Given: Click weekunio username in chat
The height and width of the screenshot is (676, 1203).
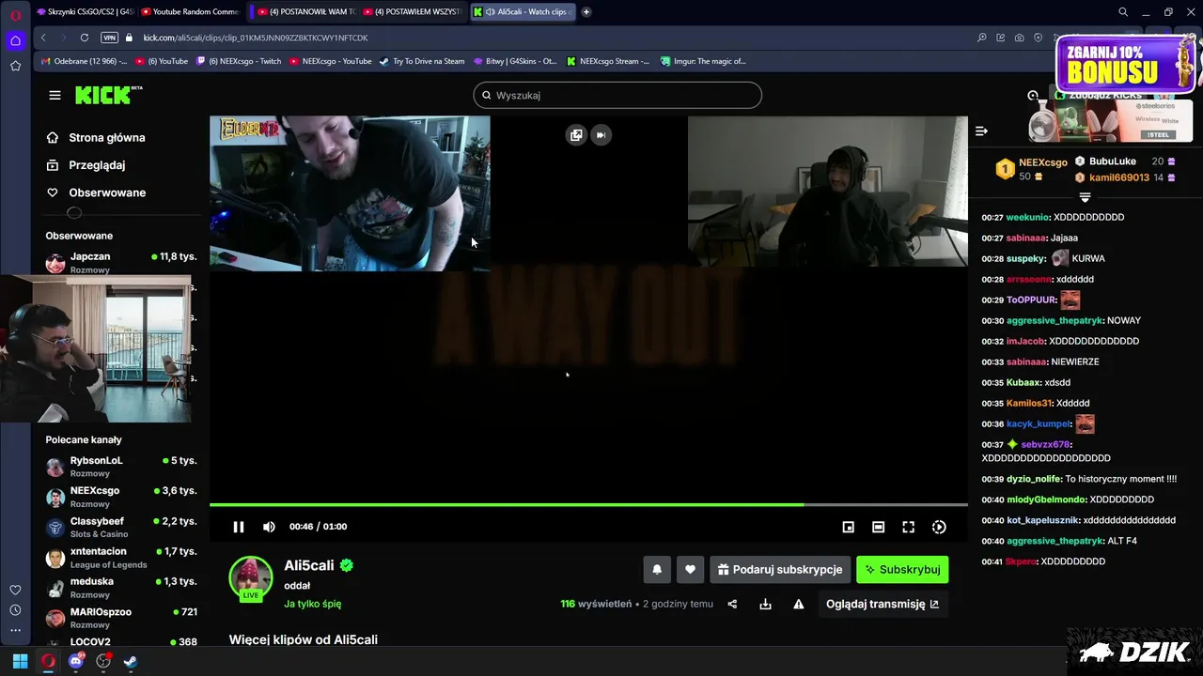Looking at the screenshot, I should [1026, 217].
